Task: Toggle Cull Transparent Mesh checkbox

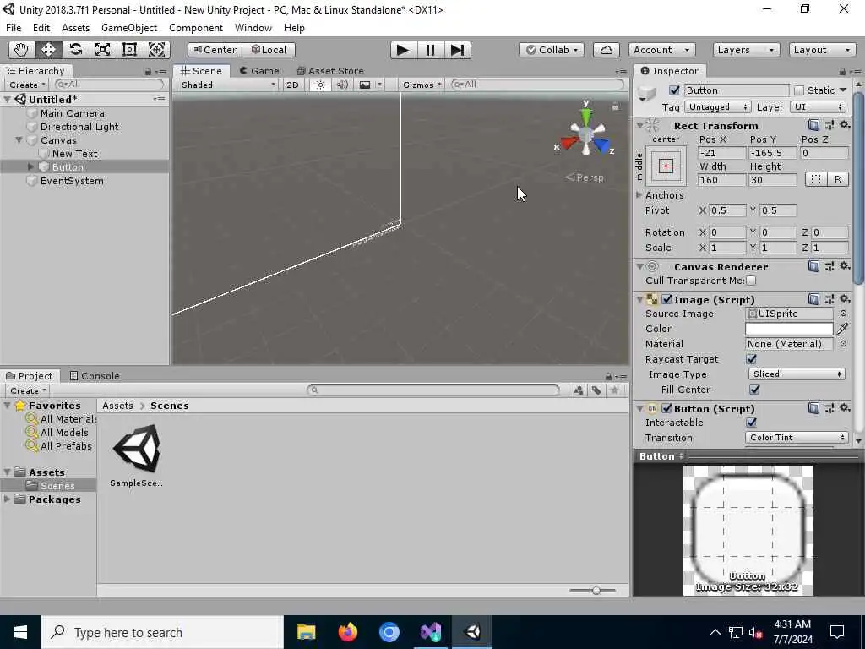Action: (x=751, y=281)
